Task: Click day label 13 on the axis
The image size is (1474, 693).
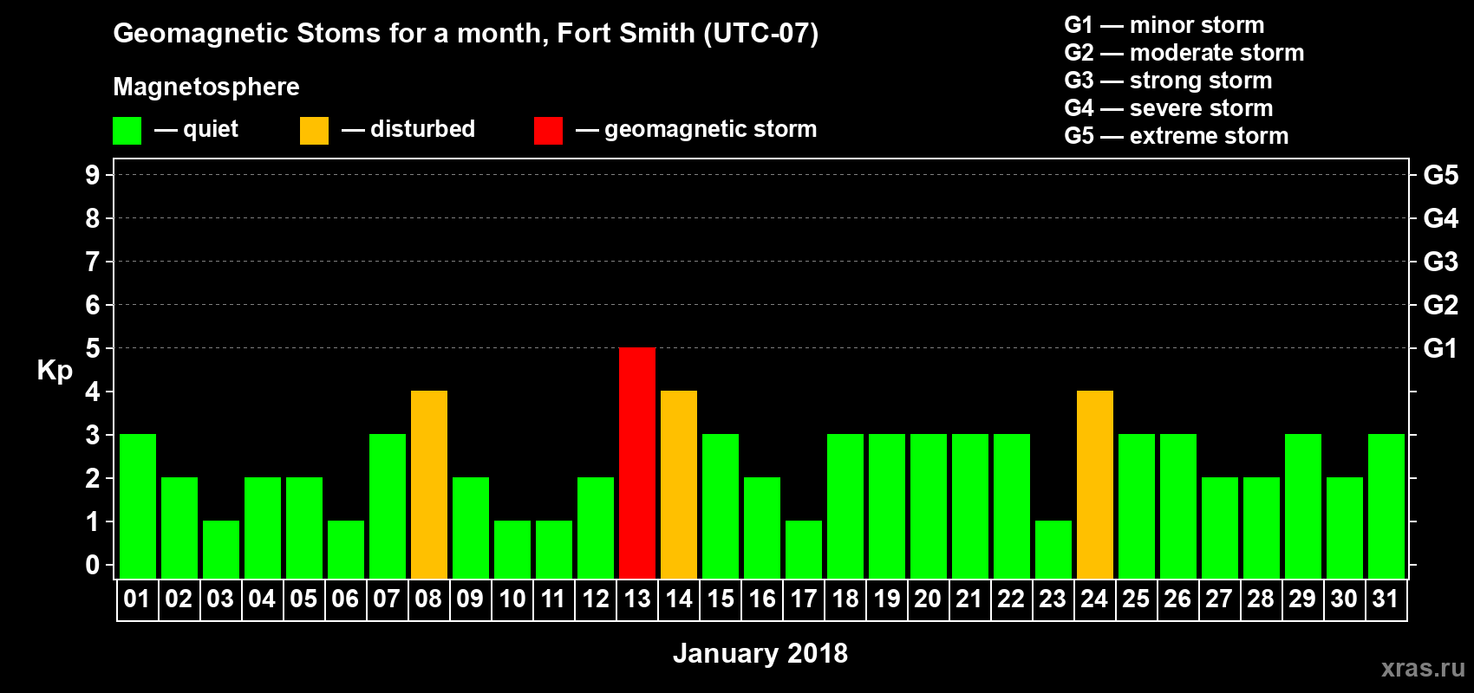Action: coord(637,599)
